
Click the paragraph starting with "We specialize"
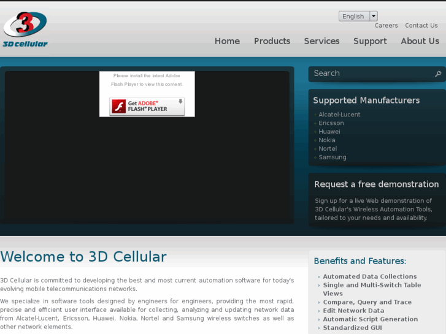click(147, 314)
